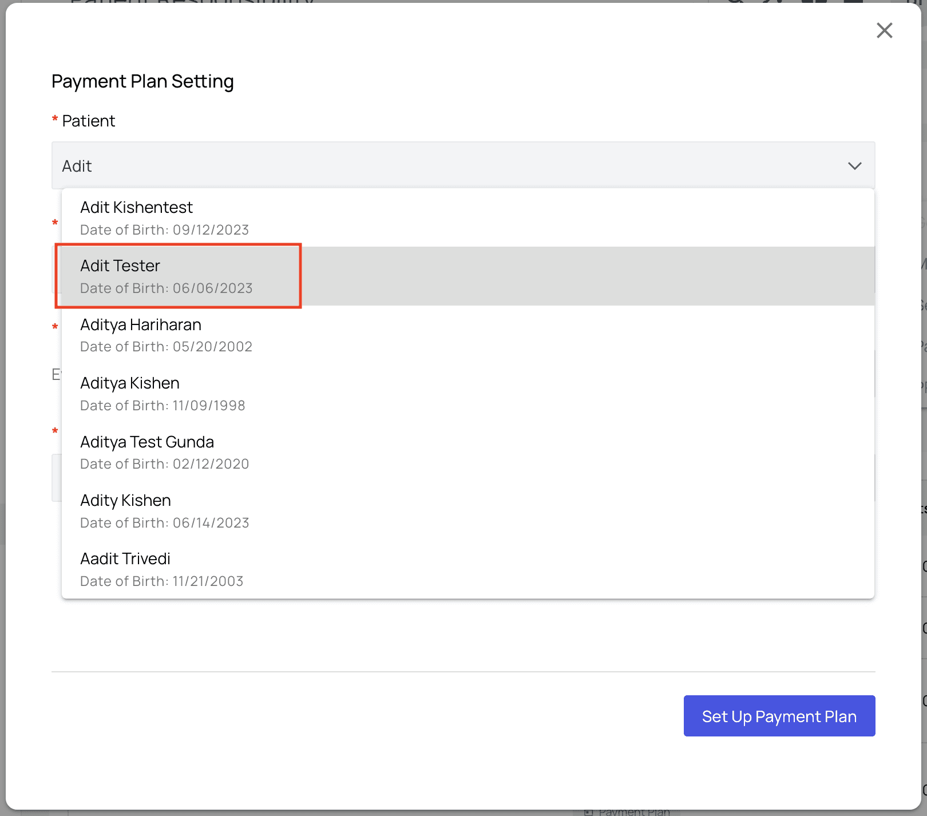Click the Patient dropdown chevron arrow
This screenshot has height=816, width=927.
tap(854, 166)
